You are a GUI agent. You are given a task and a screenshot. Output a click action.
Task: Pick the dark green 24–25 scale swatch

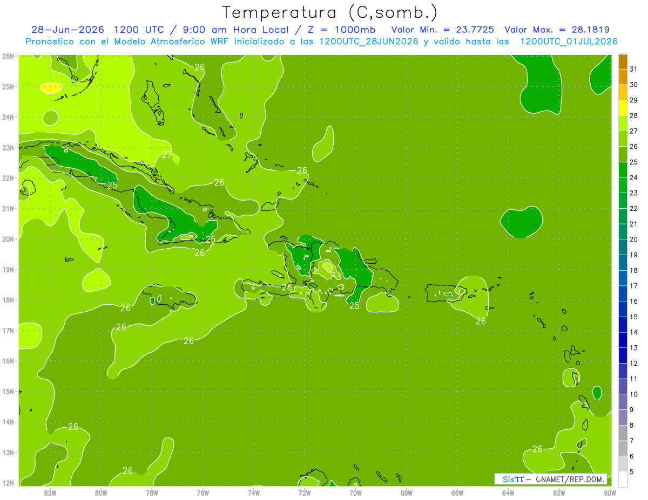coord(623,170)
